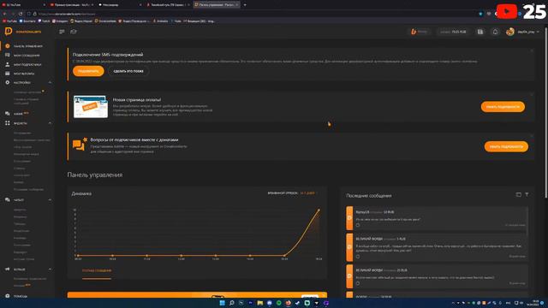Click the orange bar of the 20 RUB message
The image size is (548, 308).
point(349,276)
